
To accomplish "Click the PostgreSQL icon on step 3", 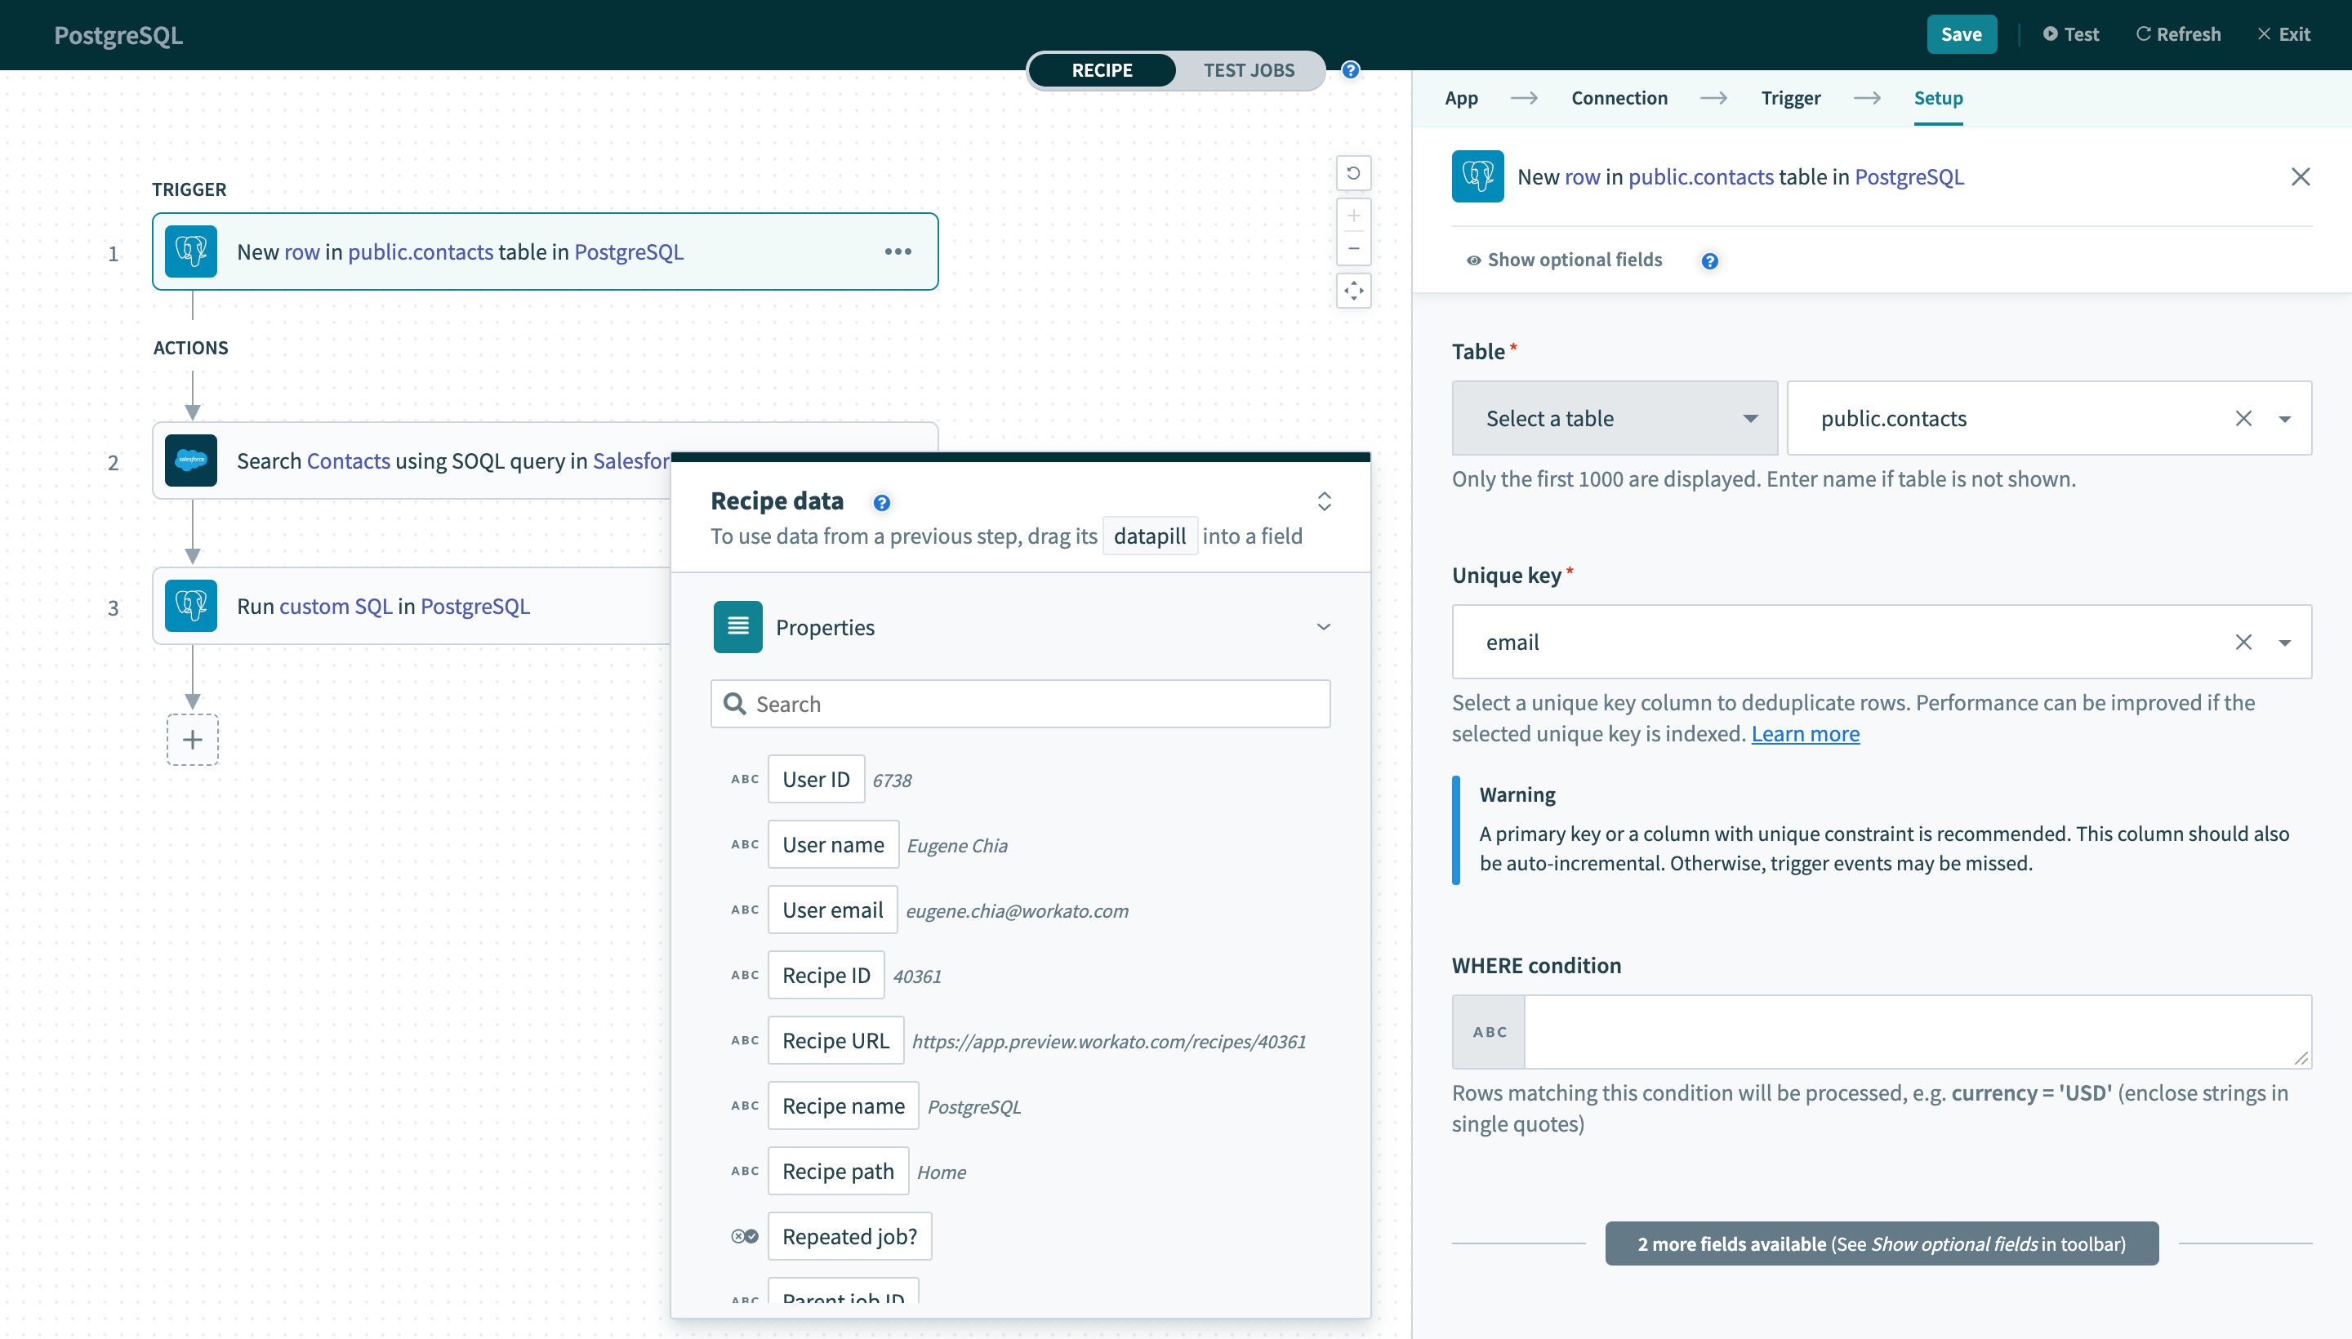I will click(190, 605).
